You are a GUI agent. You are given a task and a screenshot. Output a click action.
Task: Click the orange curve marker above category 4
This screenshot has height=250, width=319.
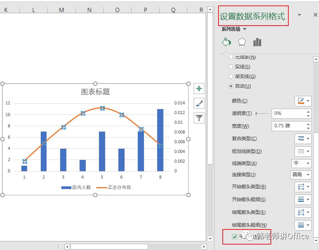point(83,113)
